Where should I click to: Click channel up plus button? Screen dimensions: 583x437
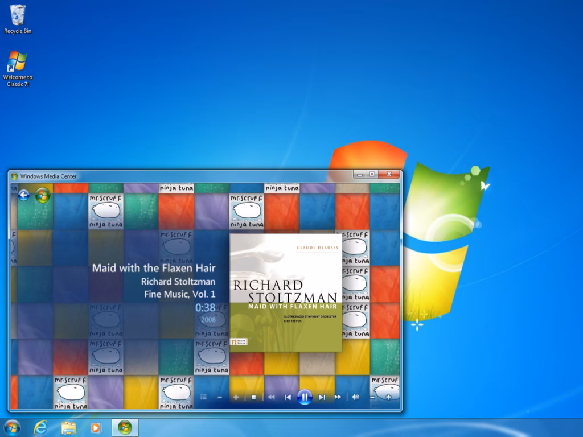tap(236, 397)
